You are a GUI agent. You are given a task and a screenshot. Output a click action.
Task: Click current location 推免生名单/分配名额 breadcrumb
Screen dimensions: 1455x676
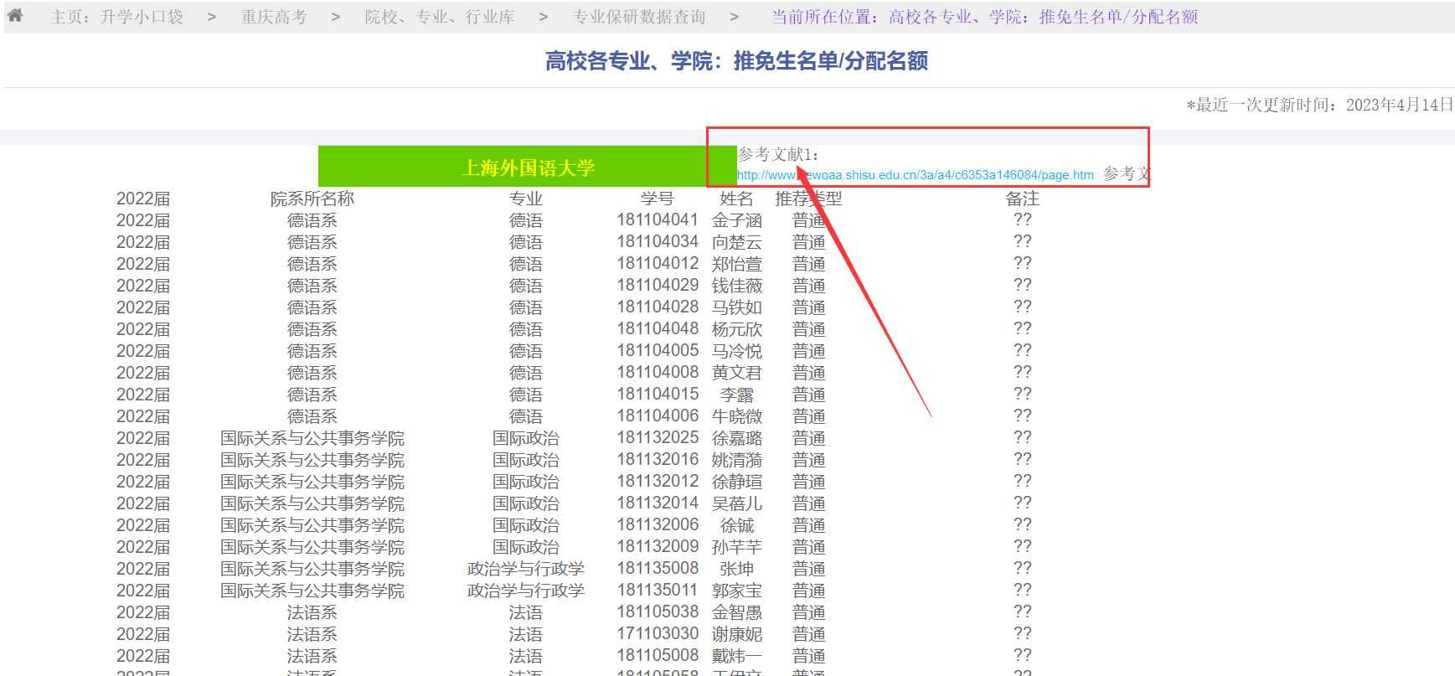click(984, 17)
